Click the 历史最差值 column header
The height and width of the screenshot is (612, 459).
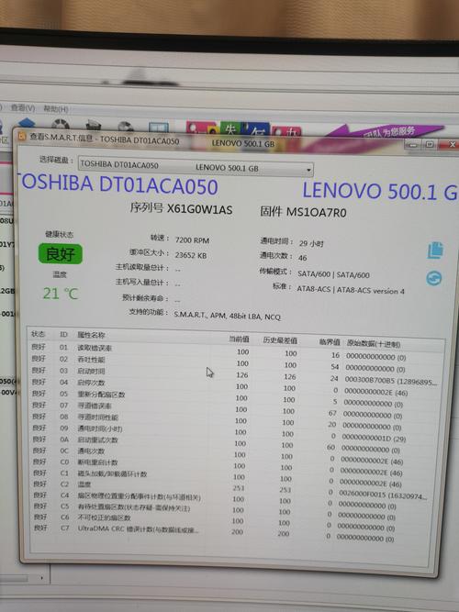click(280, 340)
